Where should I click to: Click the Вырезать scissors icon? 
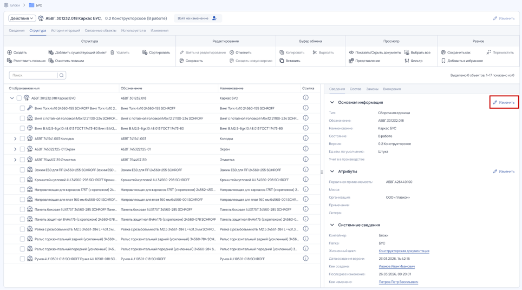click(315, 52)
